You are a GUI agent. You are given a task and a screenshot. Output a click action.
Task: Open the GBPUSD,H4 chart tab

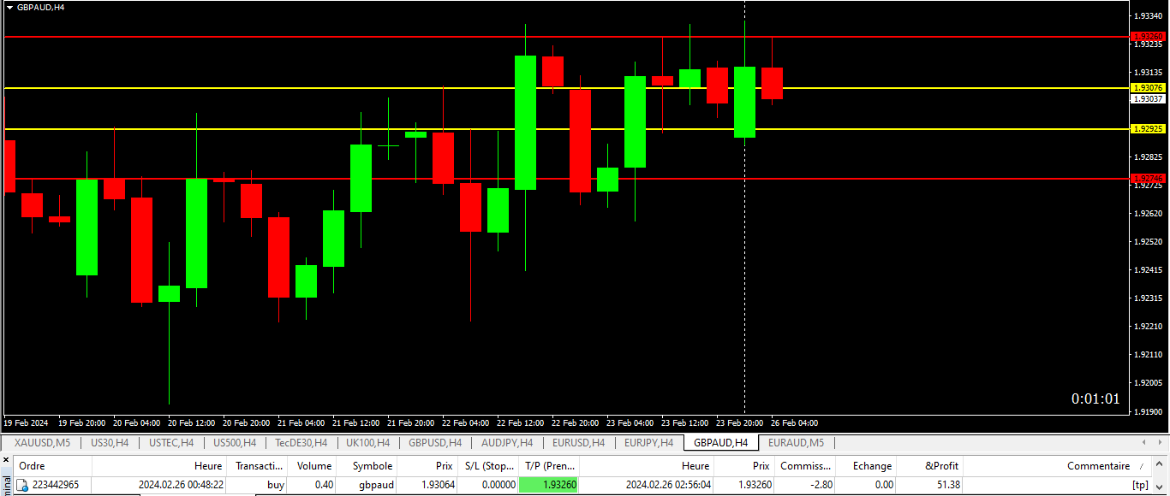coord(435,443)
